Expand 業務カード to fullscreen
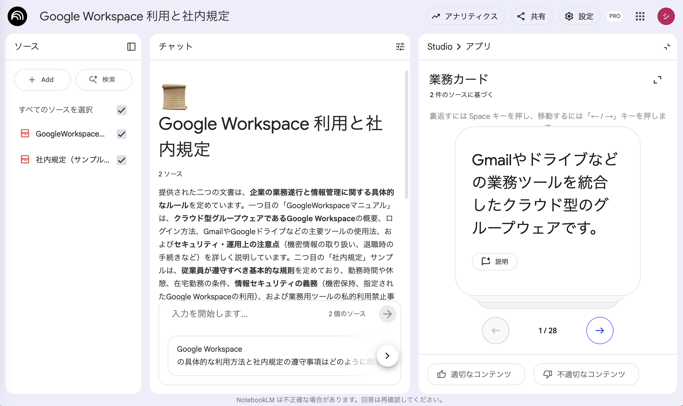 click(x=657, y=80)
